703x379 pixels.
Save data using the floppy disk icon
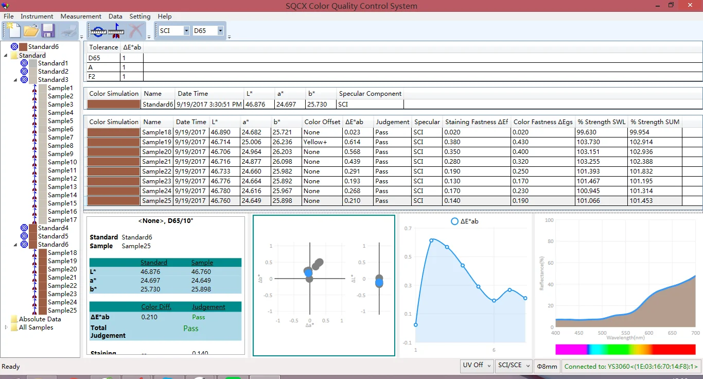pos(48,31)
